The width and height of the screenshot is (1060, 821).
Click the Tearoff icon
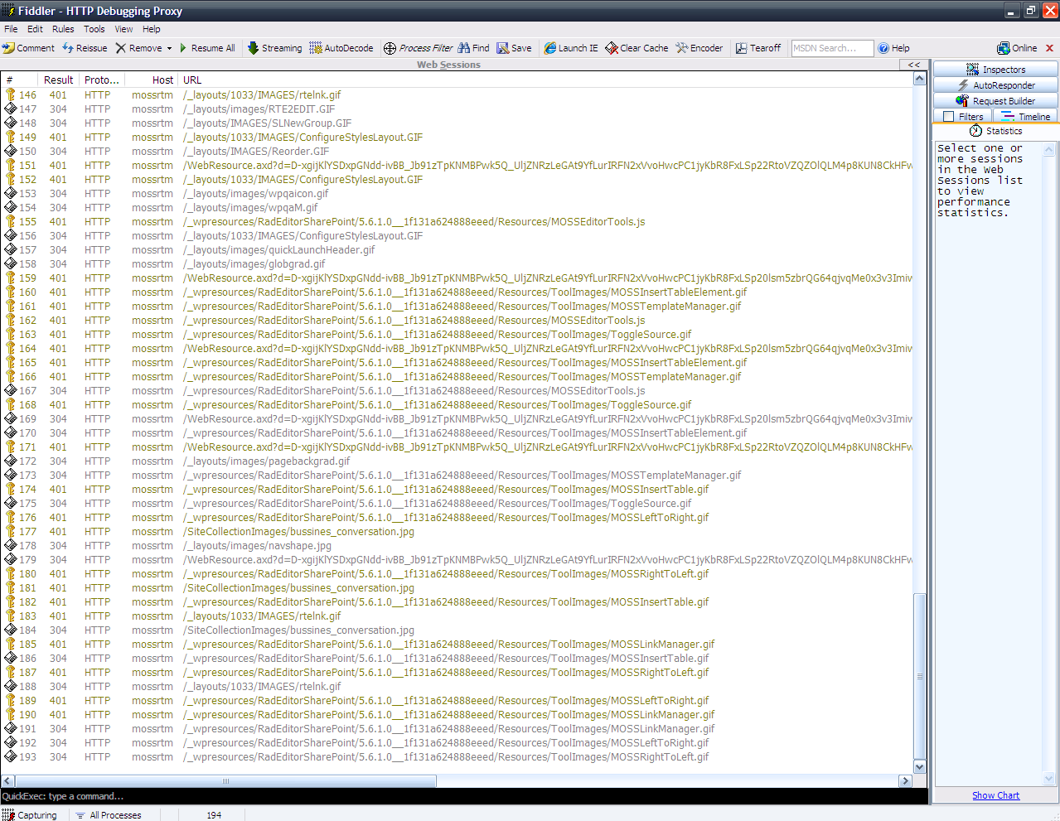pos(741,48)
